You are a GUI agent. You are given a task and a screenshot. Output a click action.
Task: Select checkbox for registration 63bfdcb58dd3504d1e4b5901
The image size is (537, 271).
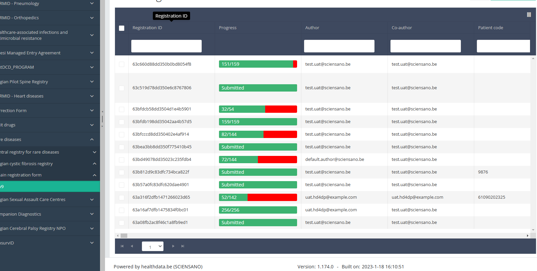coord(122,109)
